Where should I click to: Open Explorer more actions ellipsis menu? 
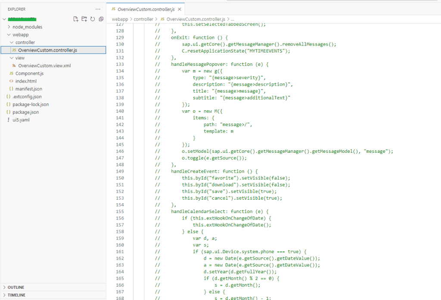tap(98, 9)
